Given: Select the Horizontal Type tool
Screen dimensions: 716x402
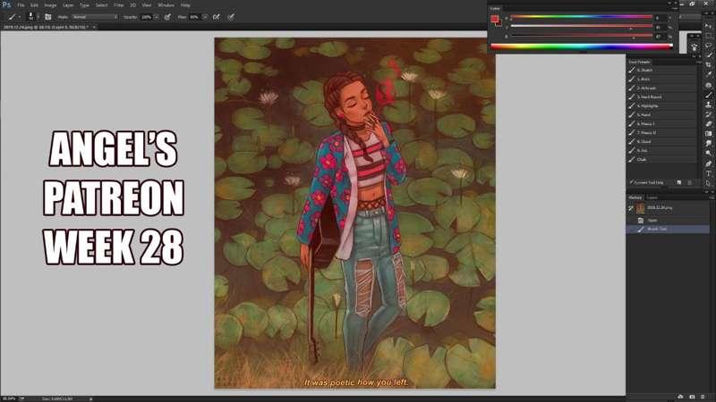Looking at the screenshot, I should click(x=708, y=173).
